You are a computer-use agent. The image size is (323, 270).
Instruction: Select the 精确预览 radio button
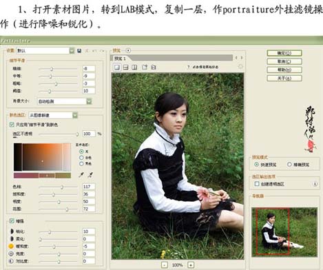(x=289, y=164)
